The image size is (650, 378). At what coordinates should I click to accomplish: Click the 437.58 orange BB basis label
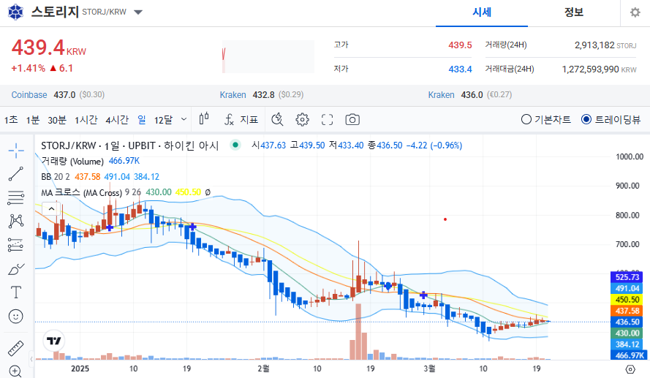(x=627, y=311)
